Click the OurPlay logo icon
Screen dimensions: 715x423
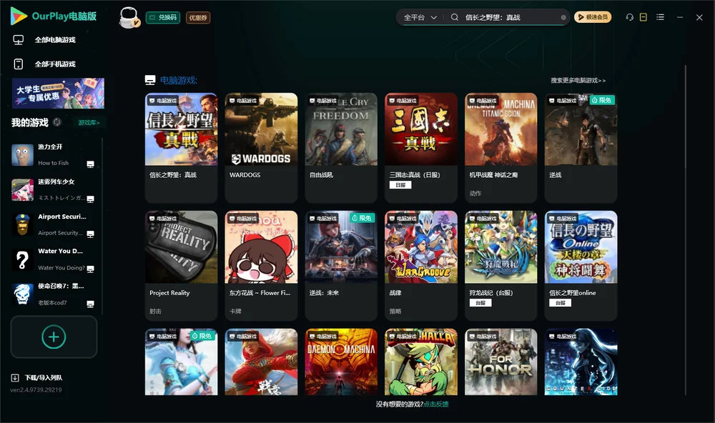coord(19,16)
